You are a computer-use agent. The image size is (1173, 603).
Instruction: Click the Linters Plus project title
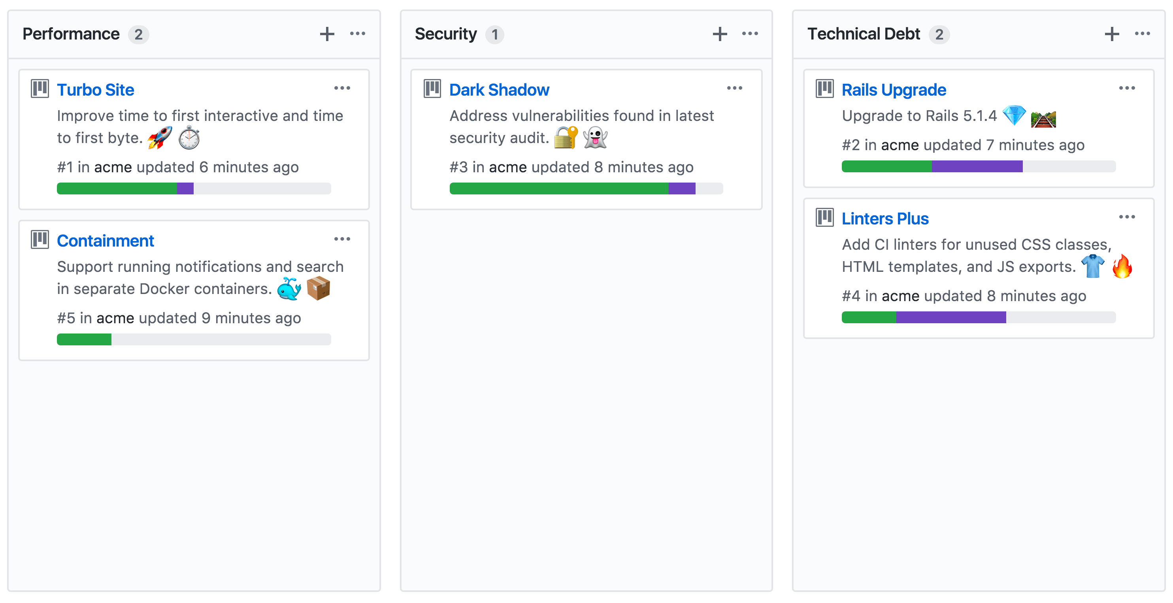click(x=885, y=219)
